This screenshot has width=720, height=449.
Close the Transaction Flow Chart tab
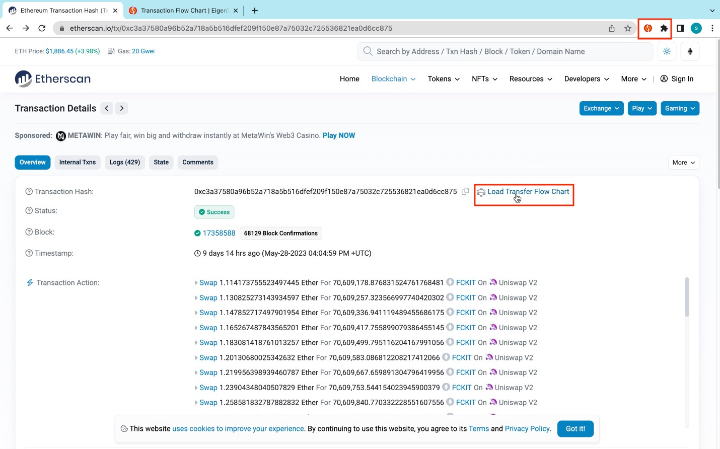235,10
